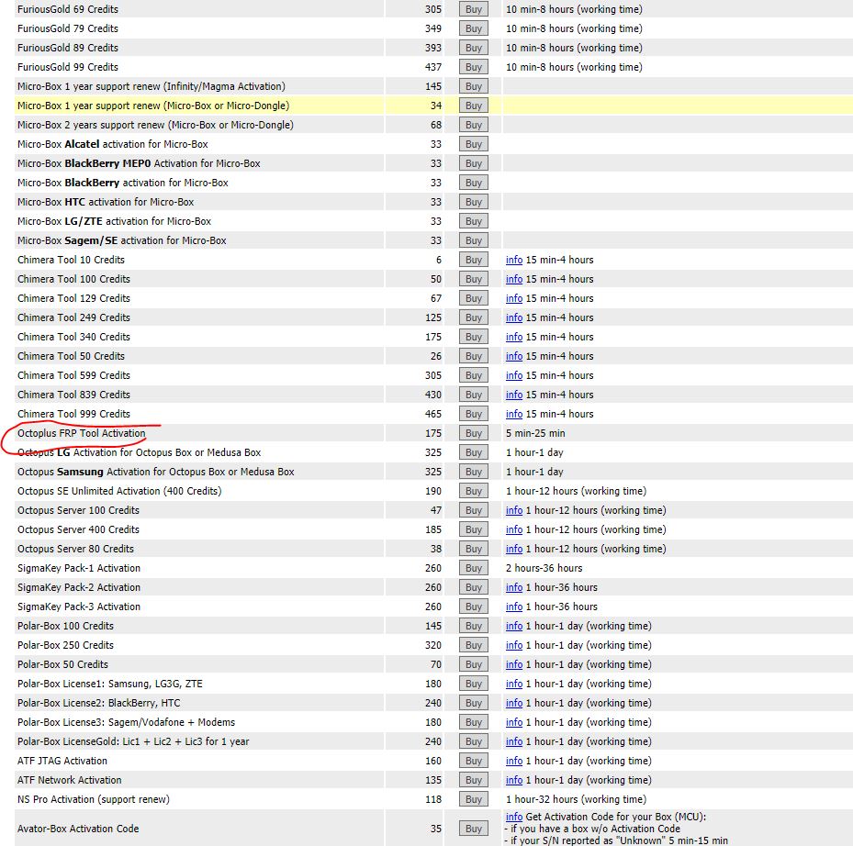This screenshot has height=846, width=853.
Task: Buy Octopus Server 400 Credits
Action: [473, 529]
